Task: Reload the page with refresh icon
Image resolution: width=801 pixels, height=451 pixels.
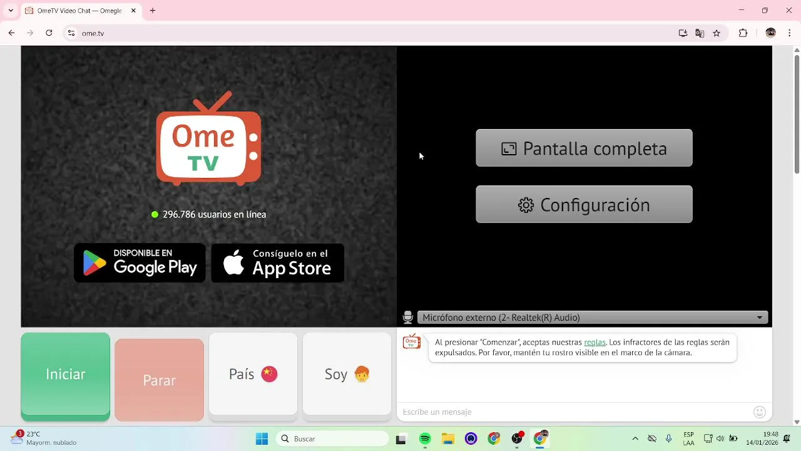Action: pyautogui.click(x=49, y=33)
